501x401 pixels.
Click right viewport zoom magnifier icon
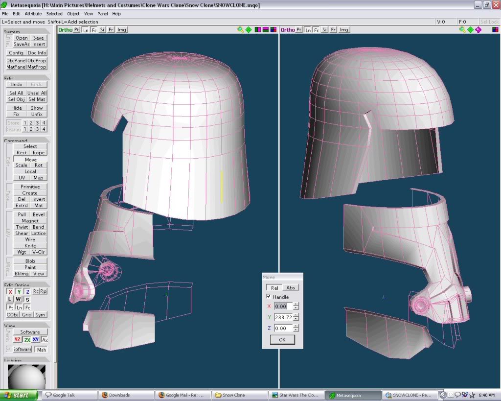coord(462,30)
